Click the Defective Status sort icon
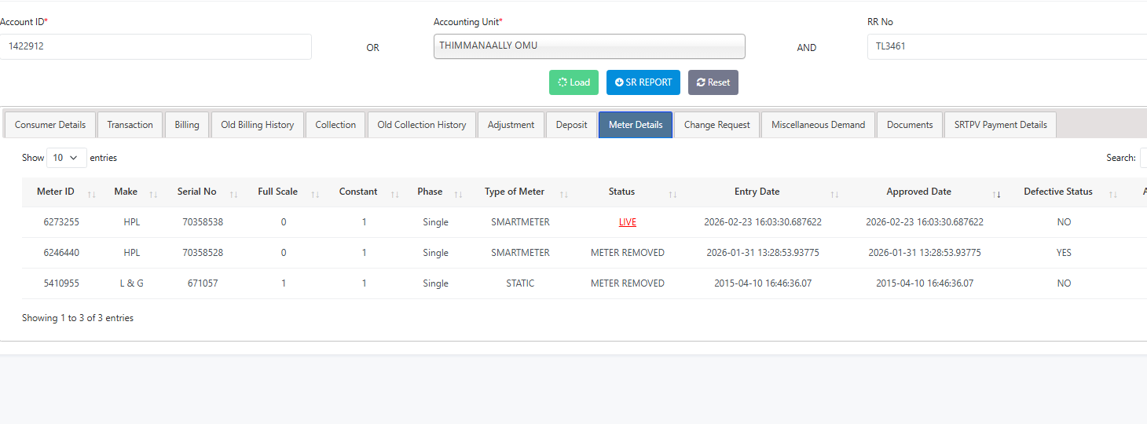 click(x=1112, y=194)
